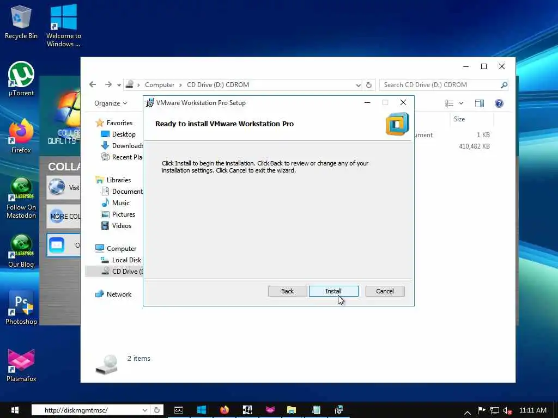Image resolution: width=558 pixels, height=418 pixels.
Task: Open the File Explorer taskbar icon
Action: (292, 410)
